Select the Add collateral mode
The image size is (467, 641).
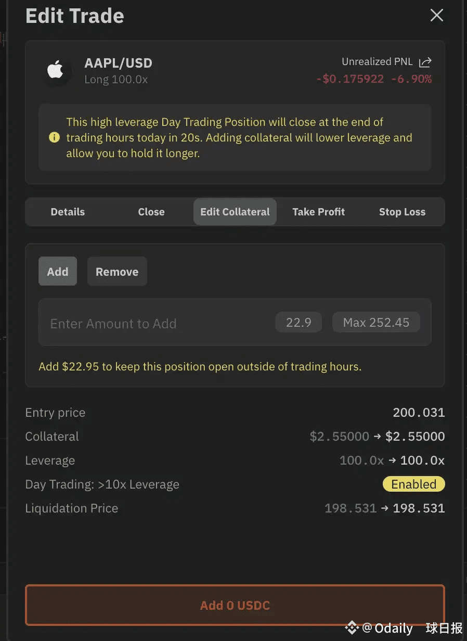coord(58,272)
